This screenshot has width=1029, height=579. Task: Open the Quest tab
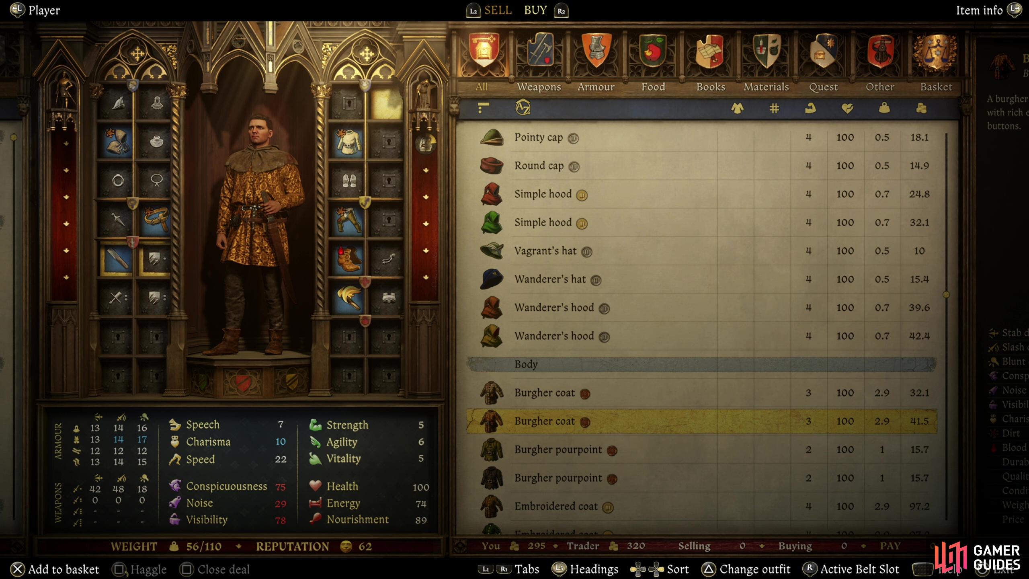pyautogui.click(x=823, y=87)
